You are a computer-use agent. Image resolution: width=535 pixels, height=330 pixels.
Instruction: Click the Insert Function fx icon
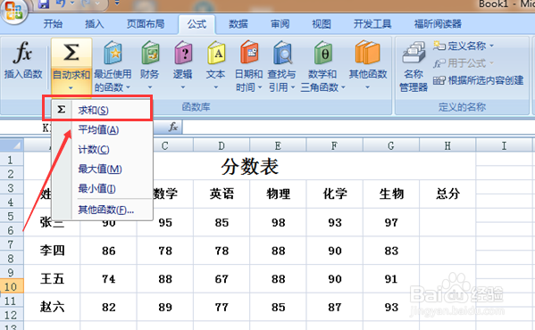click(x=23, y=53)
